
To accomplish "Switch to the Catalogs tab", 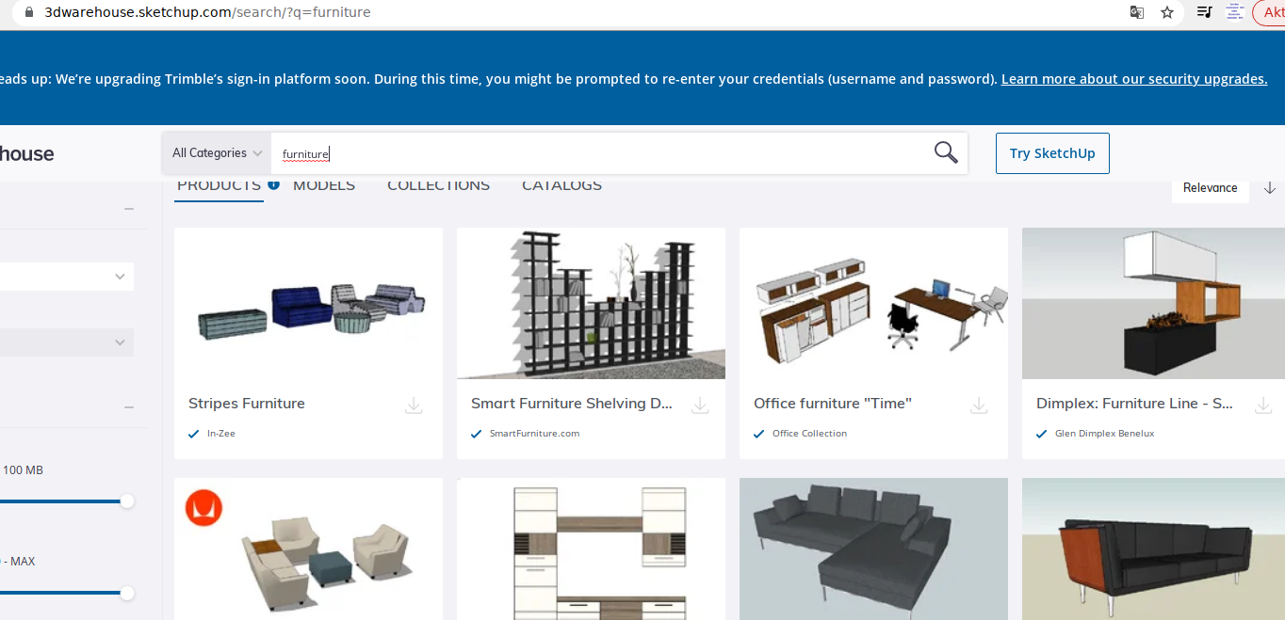I will 562,185.
